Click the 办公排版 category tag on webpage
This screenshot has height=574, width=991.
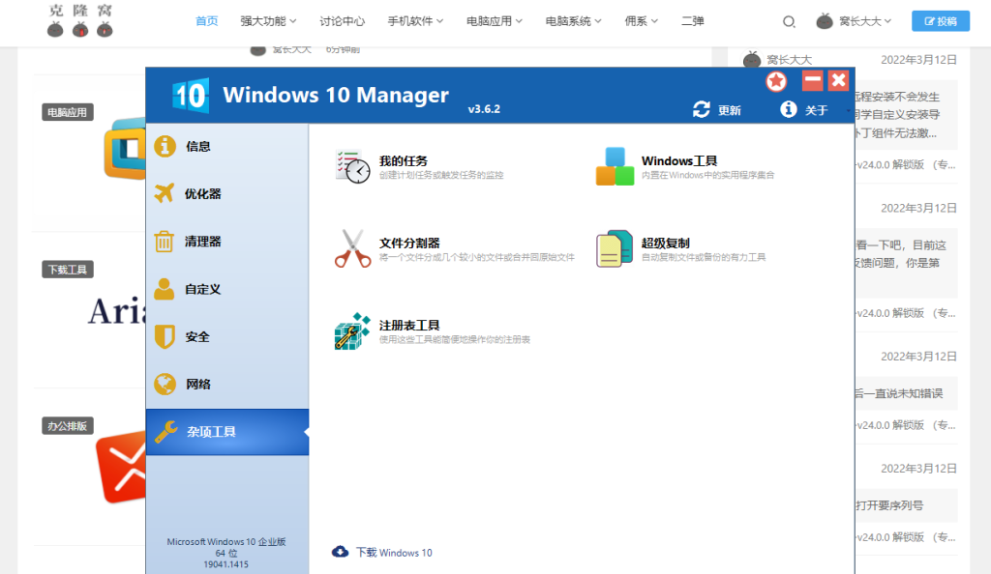[68, 426]
